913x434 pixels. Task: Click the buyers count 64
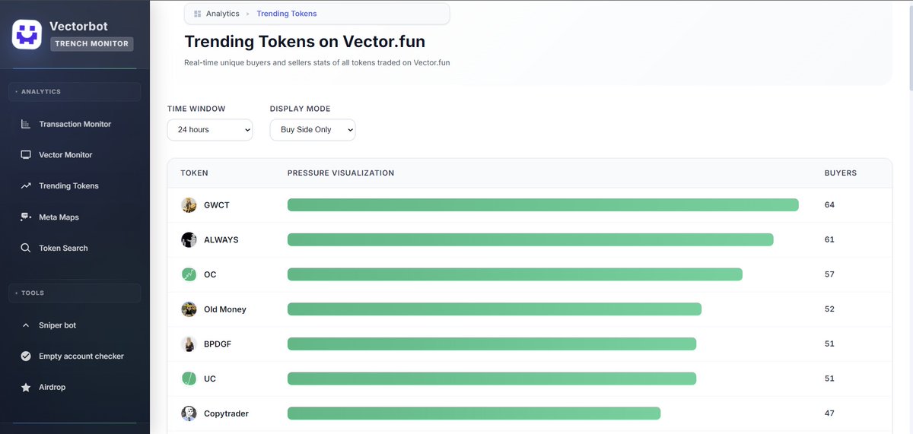(x=829, y=205)
